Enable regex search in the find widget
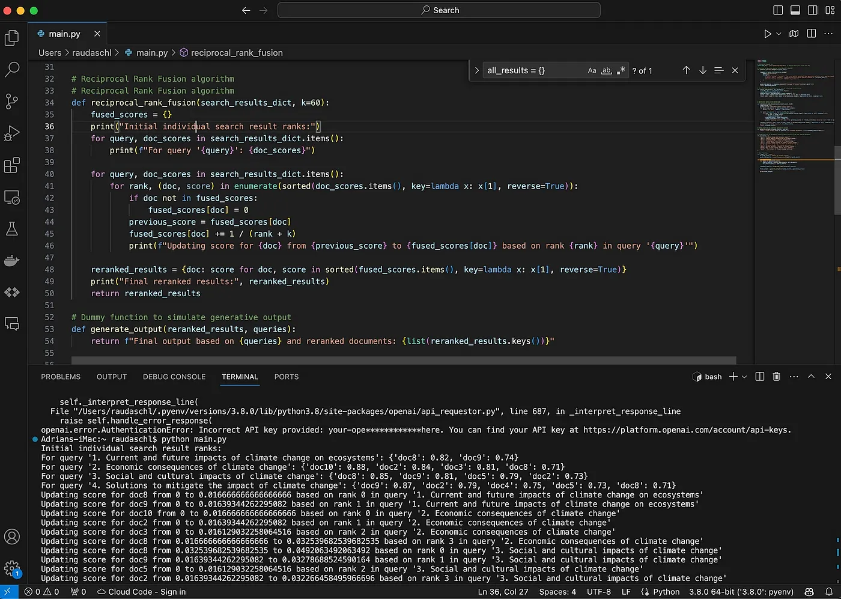 (x=621, y=70)
